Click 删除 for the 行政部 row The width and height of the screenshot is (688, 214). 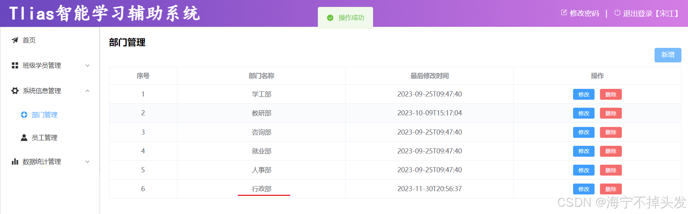coord(611,189)
